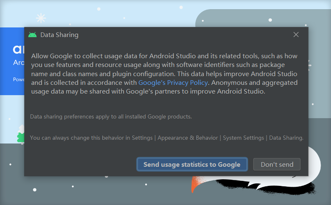Image resolution: width=331 pixels, height=205 pixels.
Task: Click the white splash logo letters at left
Action: click(x=18, y=49)
